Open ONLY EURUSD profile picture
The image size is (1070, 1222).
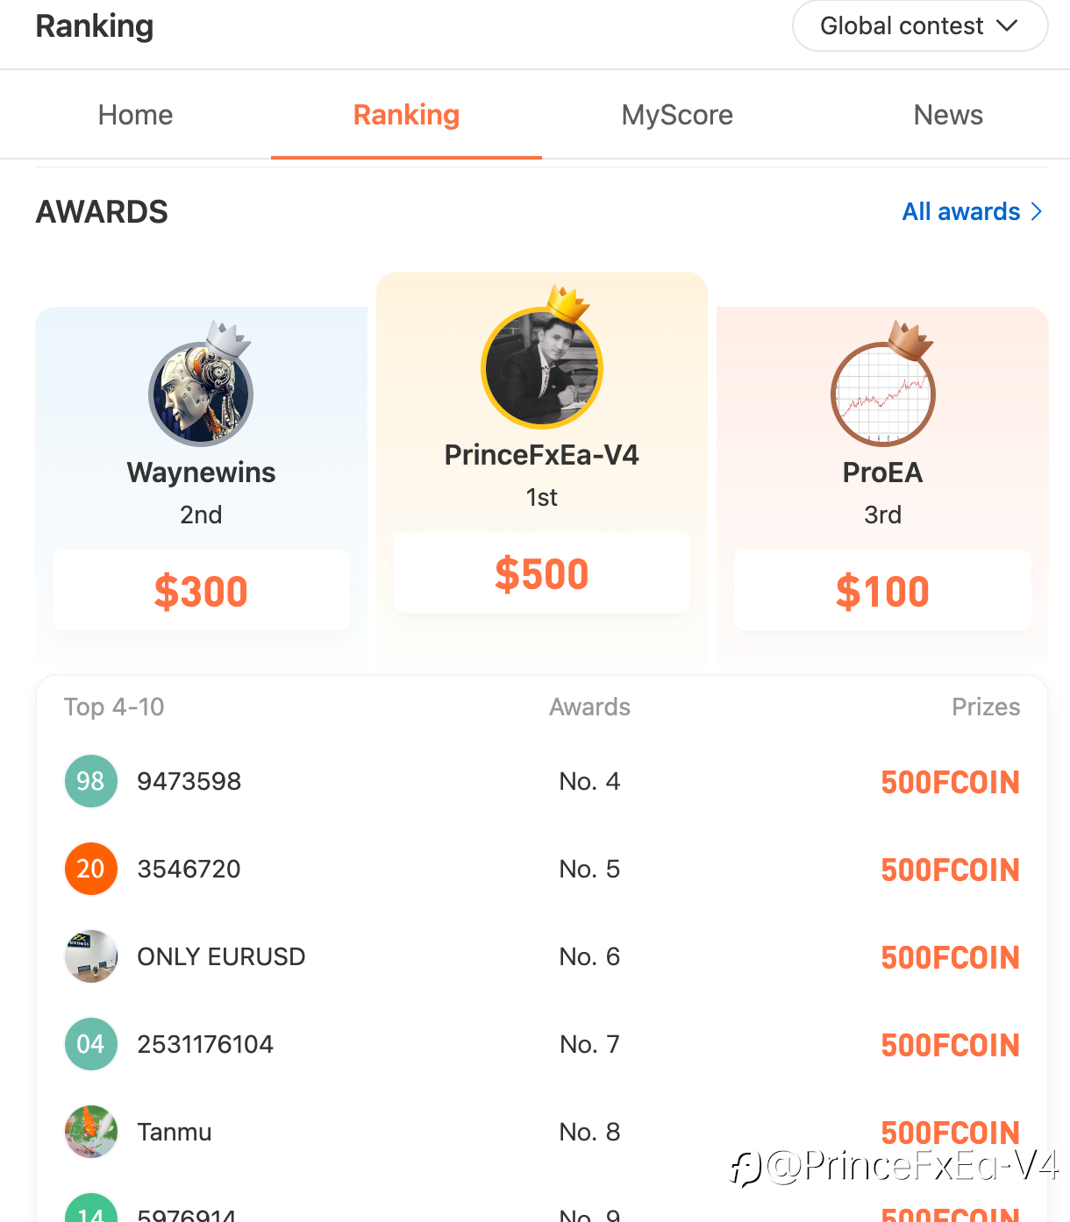91,956
